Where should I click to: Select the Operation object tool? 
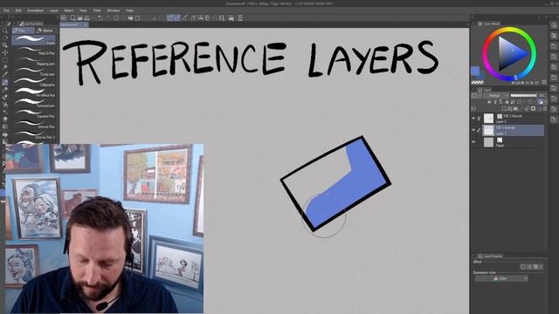4,45
